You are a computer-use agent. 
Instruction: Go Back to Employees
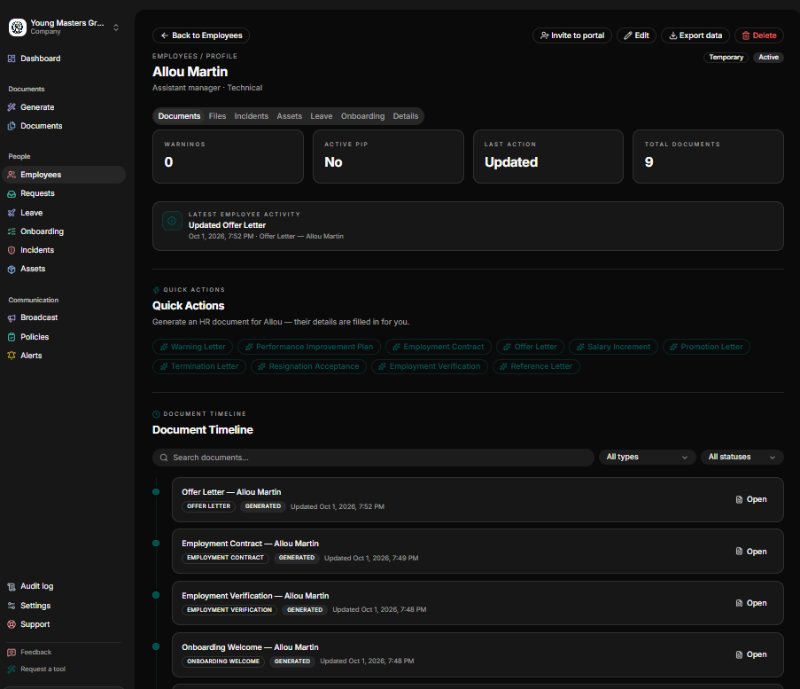[201, 35]
